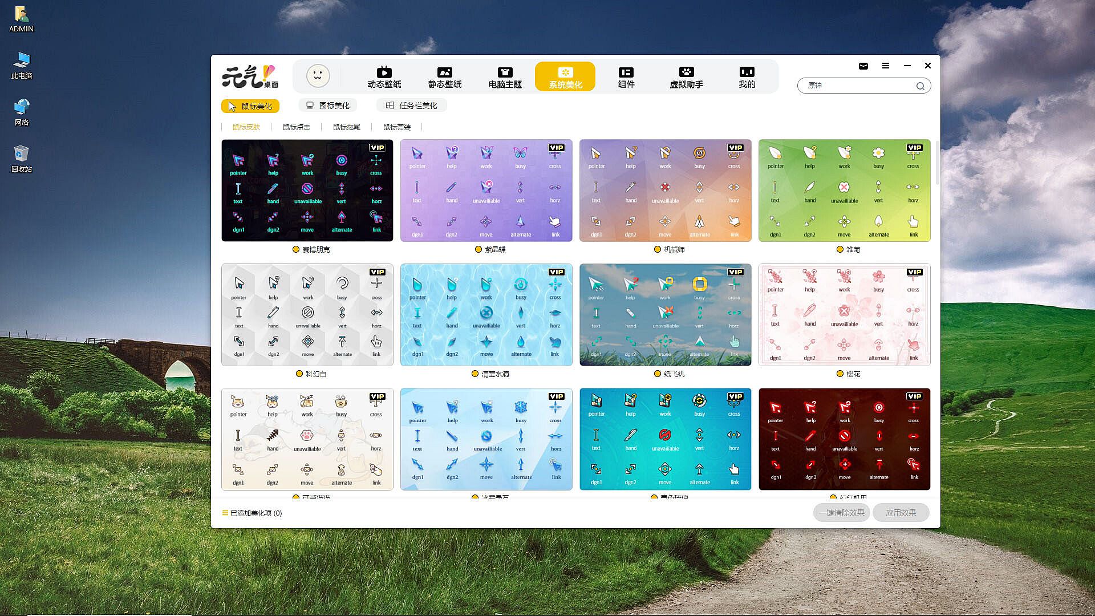1095x616 pixels.
Task: Switch to 组件 widgets section
Action: click(626, 77)
